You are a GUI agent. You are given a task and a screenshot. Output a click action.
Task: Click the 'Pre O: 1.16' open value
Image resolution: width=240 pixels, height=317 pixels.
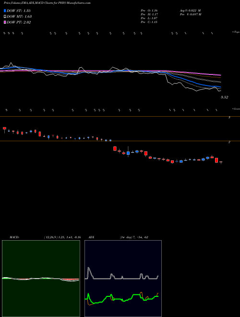coord(149,11)
